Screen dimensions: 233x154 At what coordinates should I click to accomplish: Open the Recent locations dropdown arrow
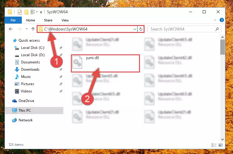27,29
